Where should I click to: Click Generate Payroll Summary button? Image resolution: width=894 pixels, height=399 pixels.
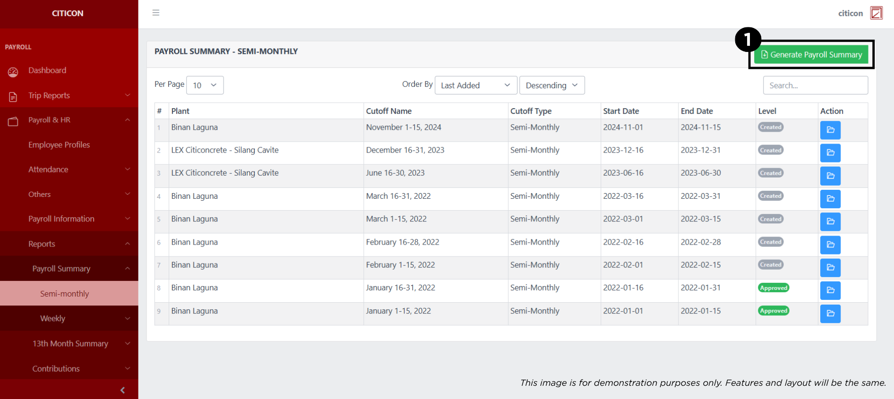(811, 55)
